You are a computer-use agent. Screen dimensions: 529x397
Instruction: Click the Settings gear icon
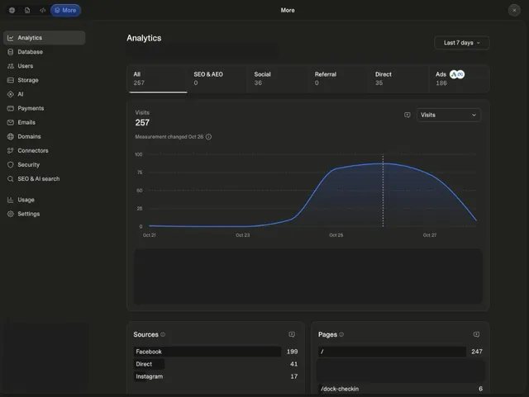click(11, 214)
